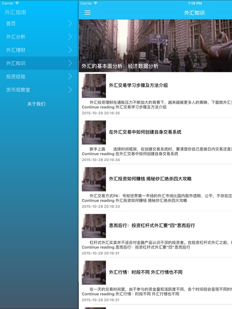Open the 首页 menu item
Image resolution: width=232 pixels, height=309 pixels.
coord(39,23)
